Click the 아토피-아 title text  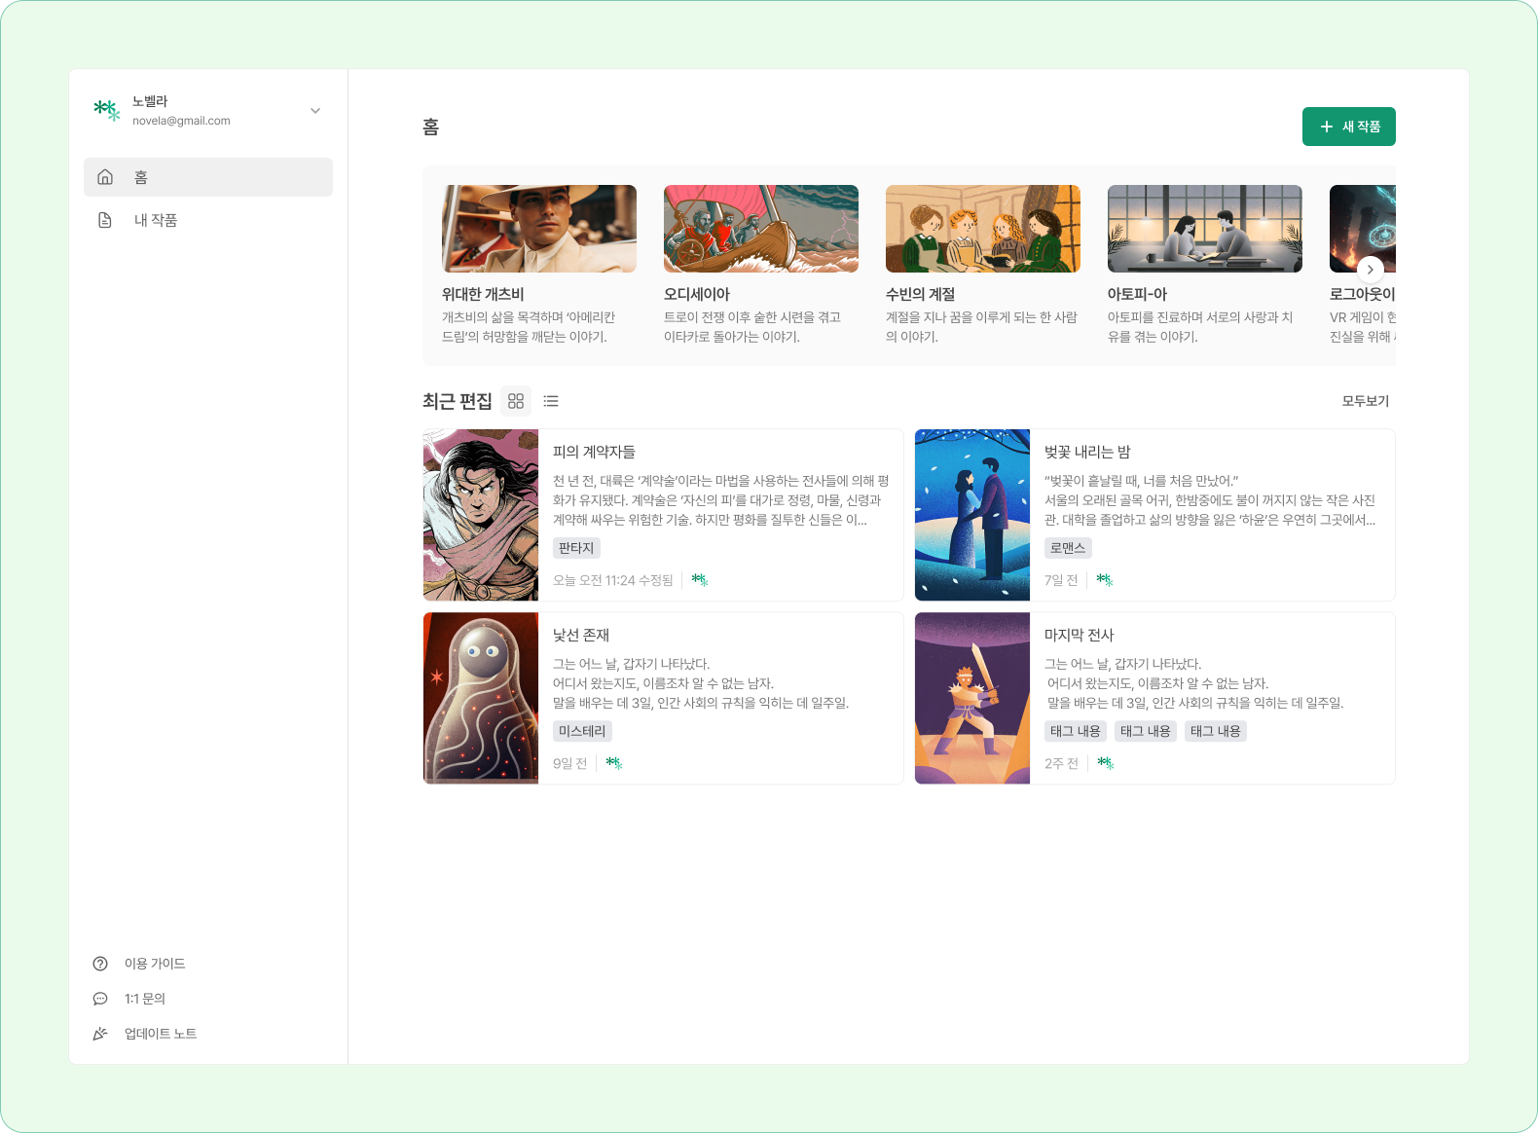click(1137, 294)
